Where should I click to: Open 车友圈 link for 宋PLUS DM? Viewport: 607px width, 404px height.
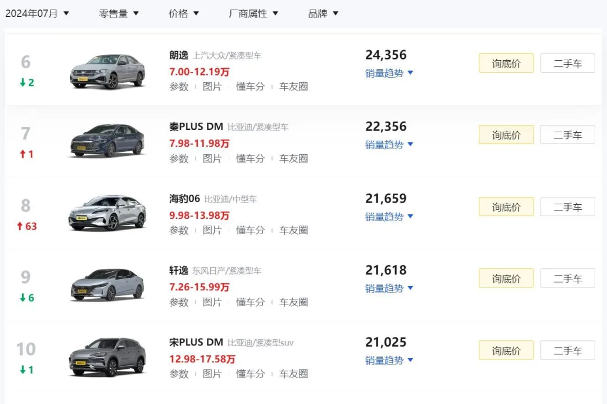[x=293, y=374]
